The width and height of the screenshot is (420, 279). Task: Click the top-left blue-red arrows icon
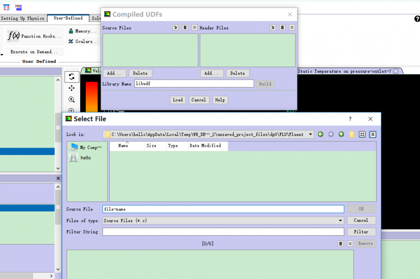click(7, 7)
